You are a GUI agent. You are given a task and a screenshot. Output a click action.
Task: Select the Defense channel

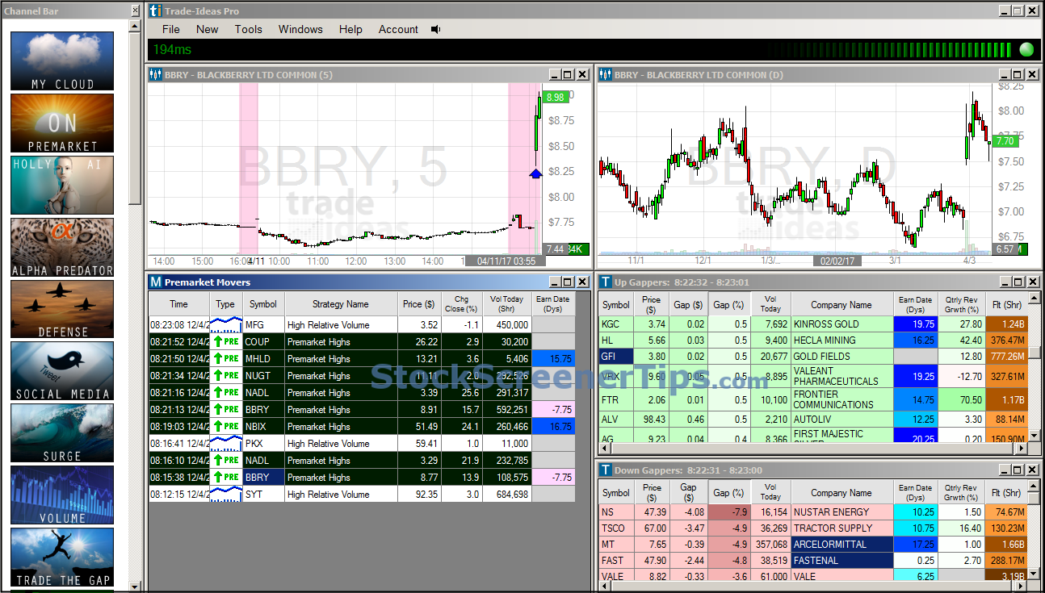point(62,309)
